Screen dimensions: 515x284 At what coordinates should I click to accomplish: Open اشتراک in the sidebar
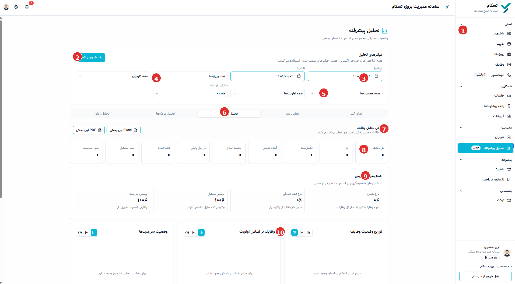[x=502, y=169]
